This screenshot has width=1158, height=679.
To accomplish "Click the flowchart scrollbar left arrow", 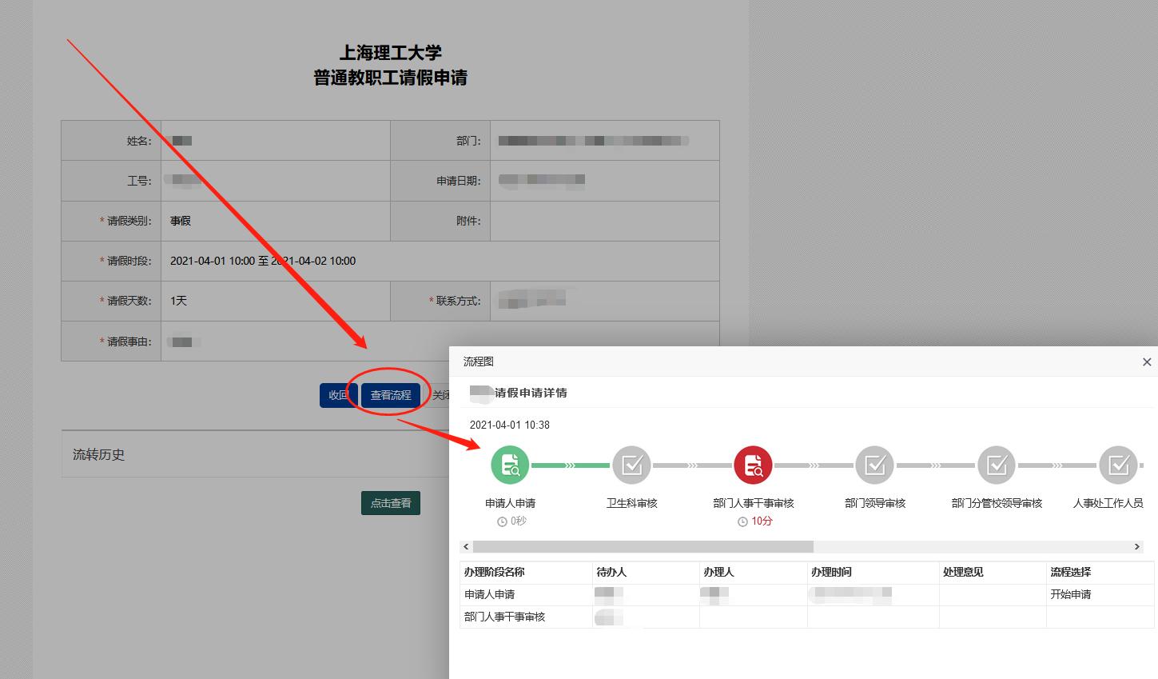I will coord(467,547).
